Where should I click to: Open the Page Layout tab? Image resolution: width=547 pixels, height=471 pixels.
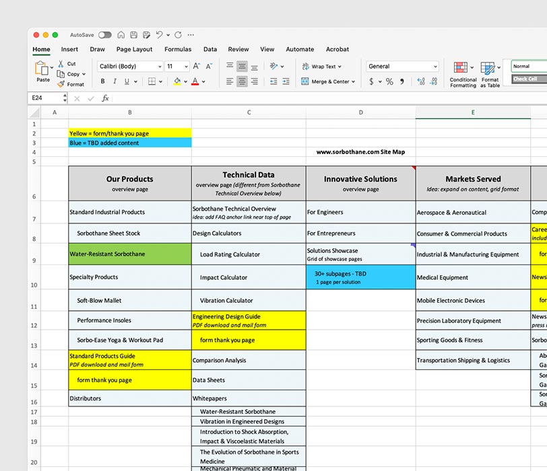(134, 49)
